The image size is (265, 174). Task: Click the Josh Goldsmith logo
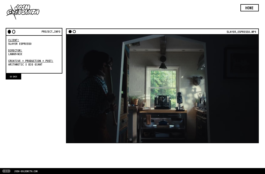click(x=23, y=12)
